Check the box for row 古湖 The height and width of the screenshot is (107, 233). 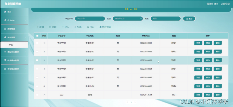[37, 95]
